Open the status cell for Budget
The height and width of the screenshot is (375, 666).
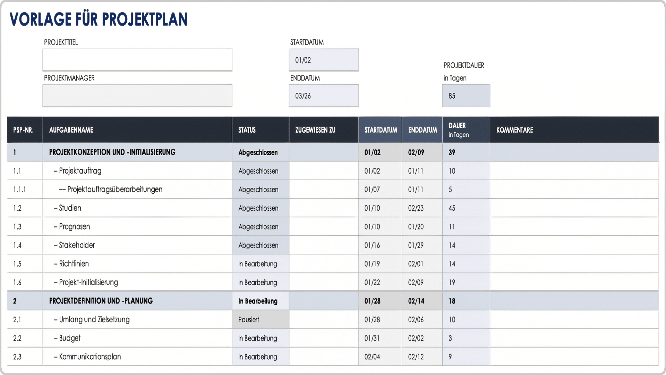click(260, 338)
